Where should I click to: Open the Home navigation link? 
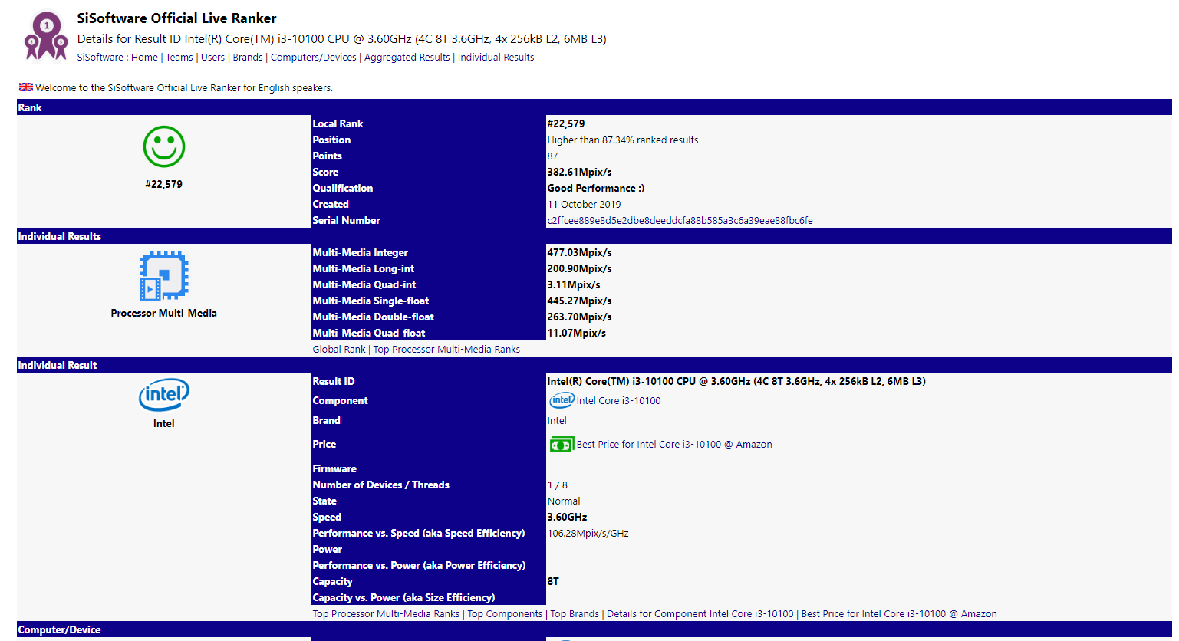pos(144,58)
